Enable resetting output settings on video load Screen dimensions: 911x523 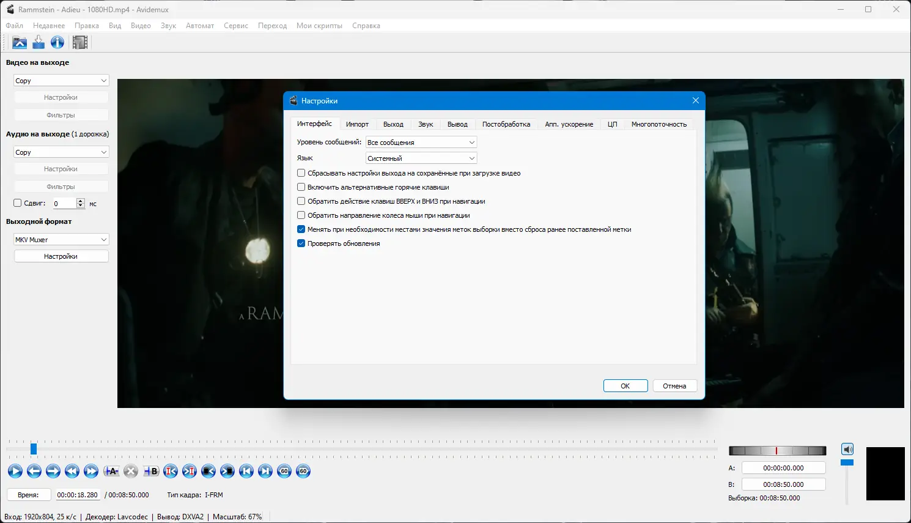click(301, 173)
